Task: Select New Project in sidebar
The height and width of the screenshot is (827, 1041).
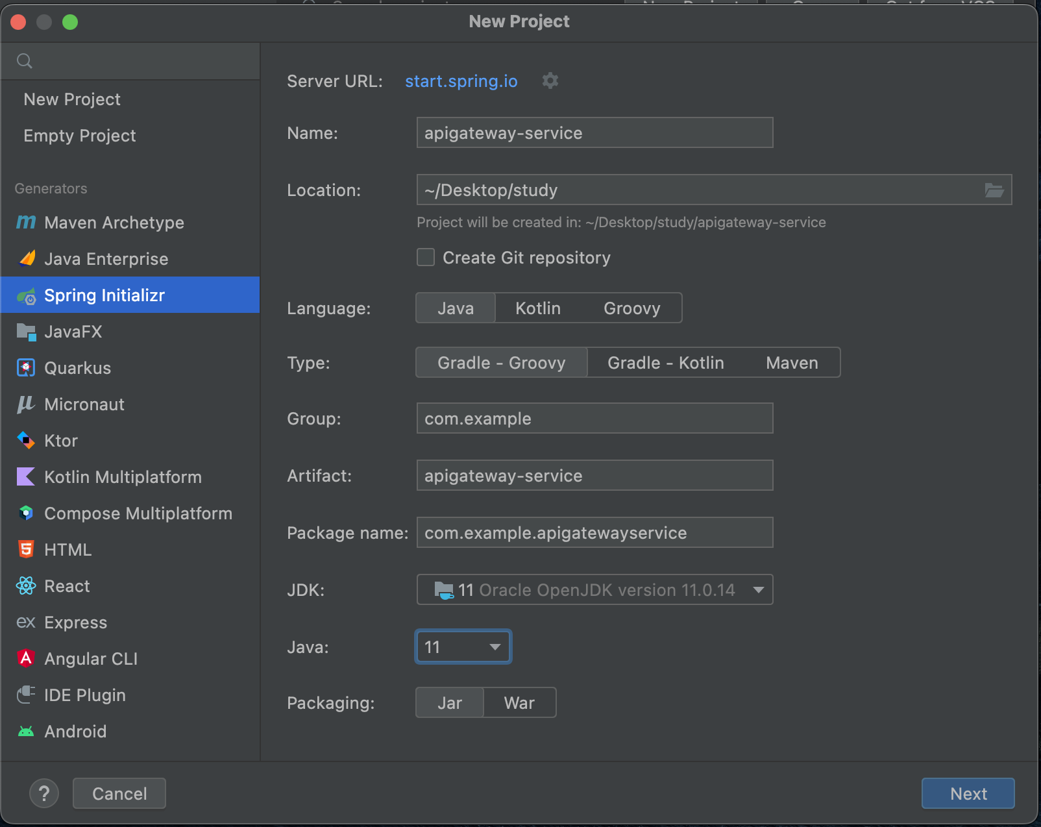Action: coord(130,99)
